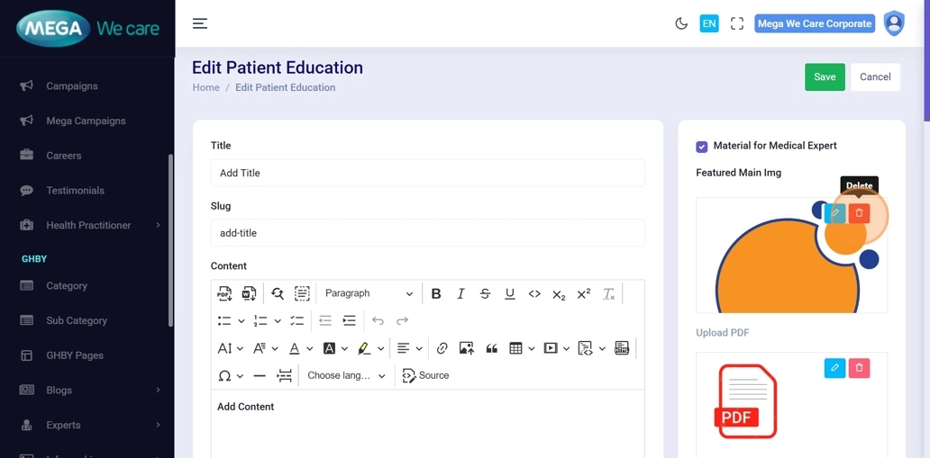This screenshot has width=930, height=458.
Task: Go to Sub Category in sidebar
Action: tap(77, 320)
